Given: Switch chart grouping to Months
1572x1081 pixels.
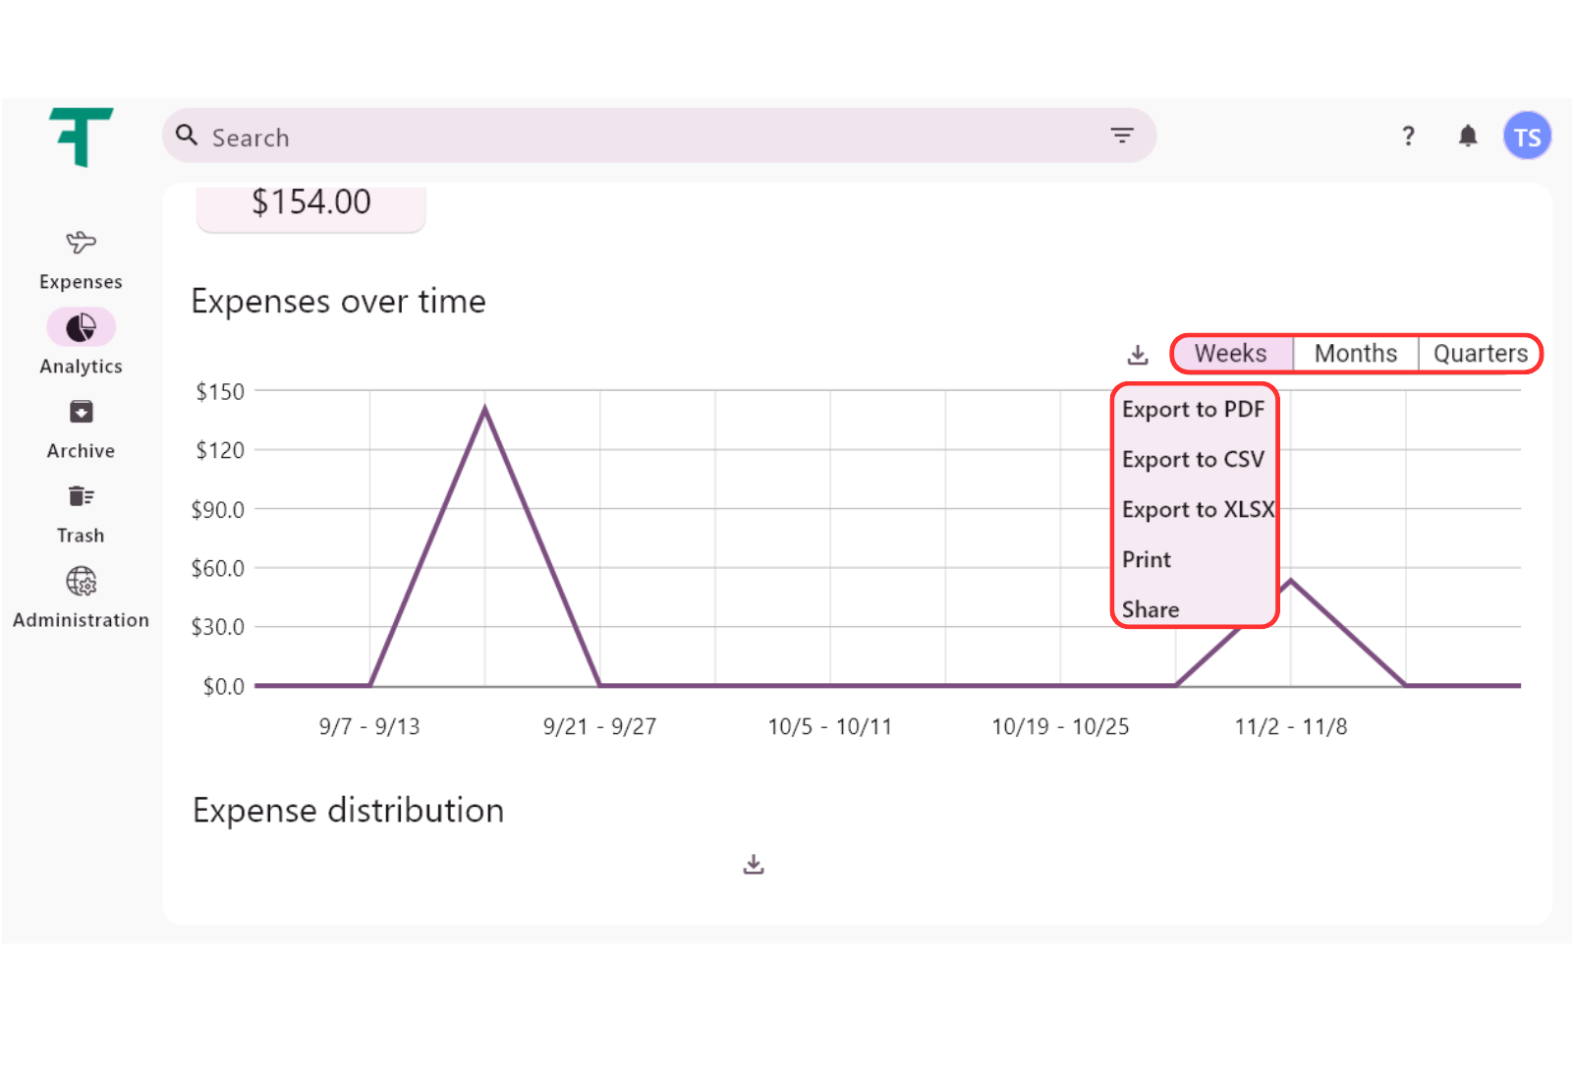Looking at the screenshot, I should tap(1355, 354).
